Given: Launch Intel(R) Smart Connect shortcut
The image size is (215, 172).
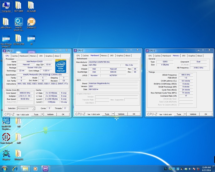Looking at the screenshot, I should (x=19, y=24).
